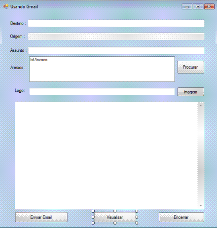This screenshot has height=228, width=217.
Task: Click inside the large message body area
Action: click(x=107, y=155)
